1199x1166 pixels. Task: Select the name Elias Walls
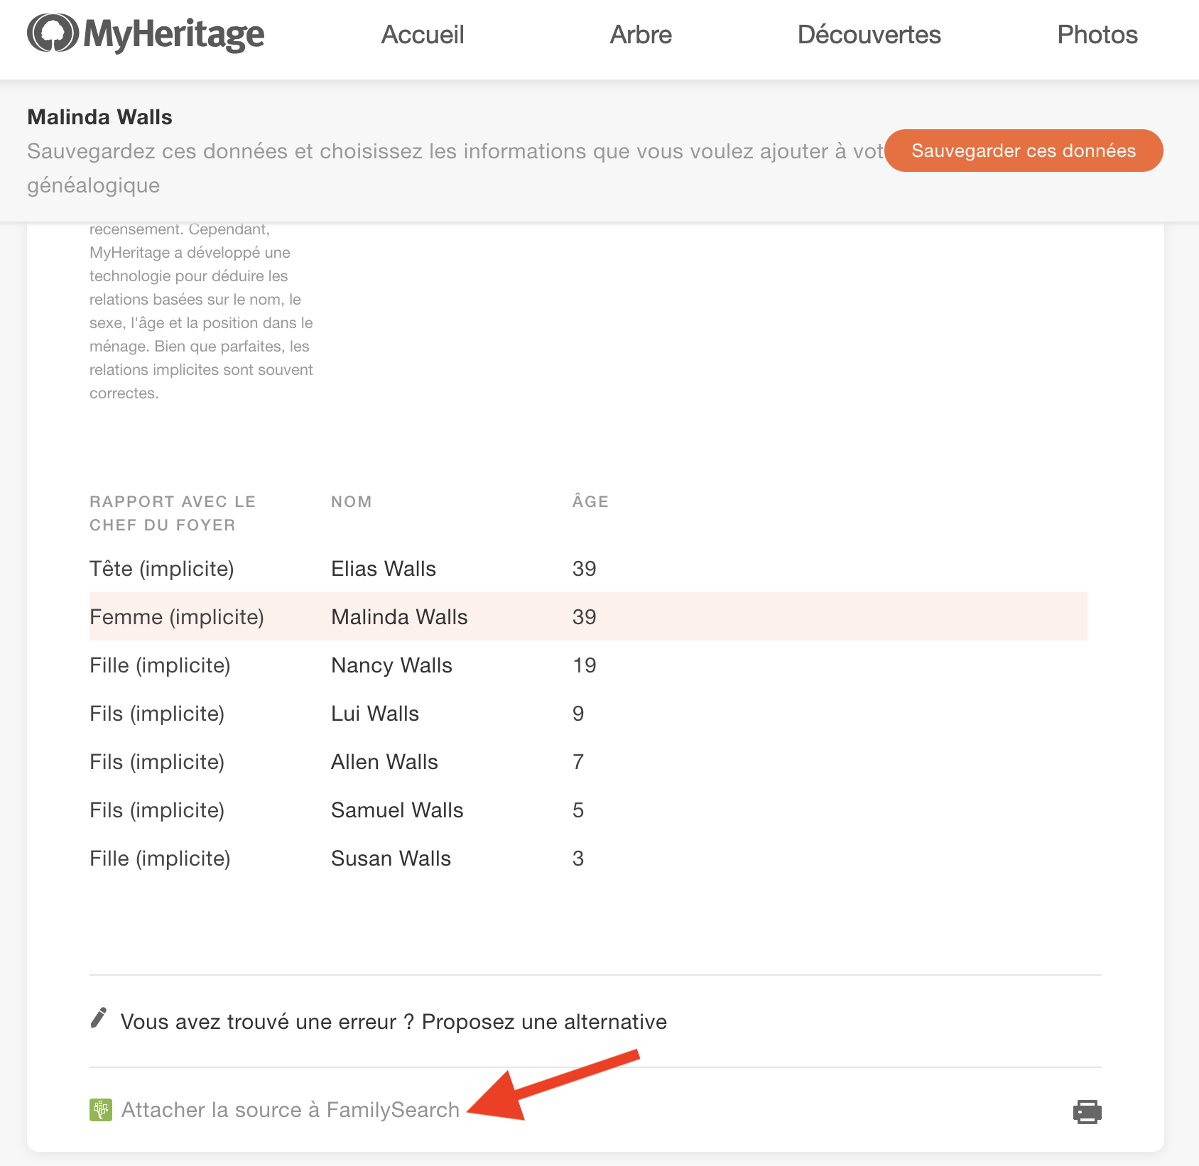pyautogui.click(x=384, y=569)
